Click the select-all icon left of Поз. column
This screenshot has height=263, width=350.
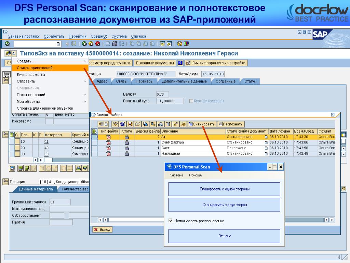12,135
